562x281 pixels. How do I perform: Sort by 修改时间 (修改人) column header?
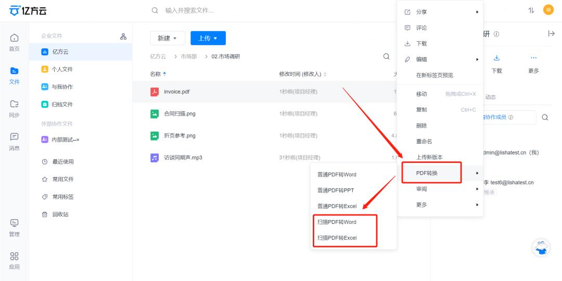303,74
